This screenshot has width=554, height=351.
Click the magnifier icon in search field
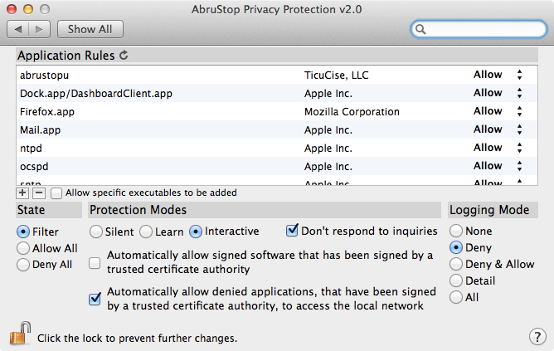tap(420, 29)
